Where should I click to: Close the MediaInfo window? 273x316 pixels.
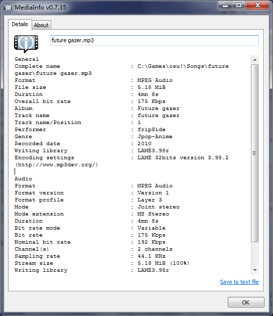click(257, 5)
